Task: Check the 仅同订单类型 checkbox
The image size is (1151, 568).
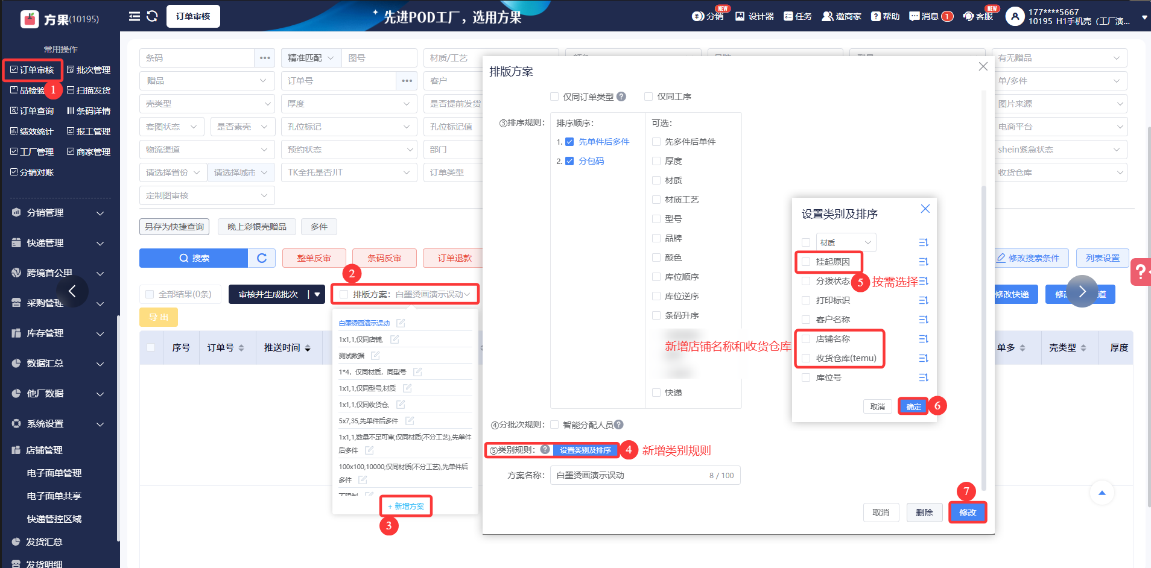Action: (x=554, y=96)
